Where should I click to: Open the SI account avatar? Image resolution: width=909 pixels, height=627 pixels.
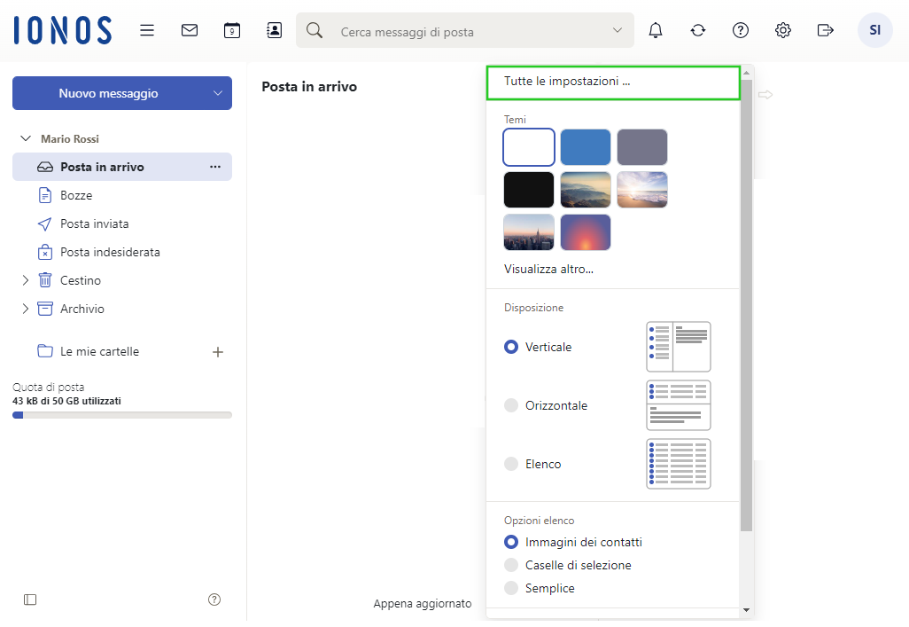874,30
